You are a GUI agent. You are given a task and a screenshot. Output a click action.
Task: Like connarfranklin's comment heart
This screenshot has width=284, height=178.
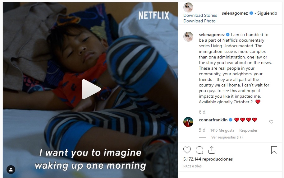tap(271, 122)
